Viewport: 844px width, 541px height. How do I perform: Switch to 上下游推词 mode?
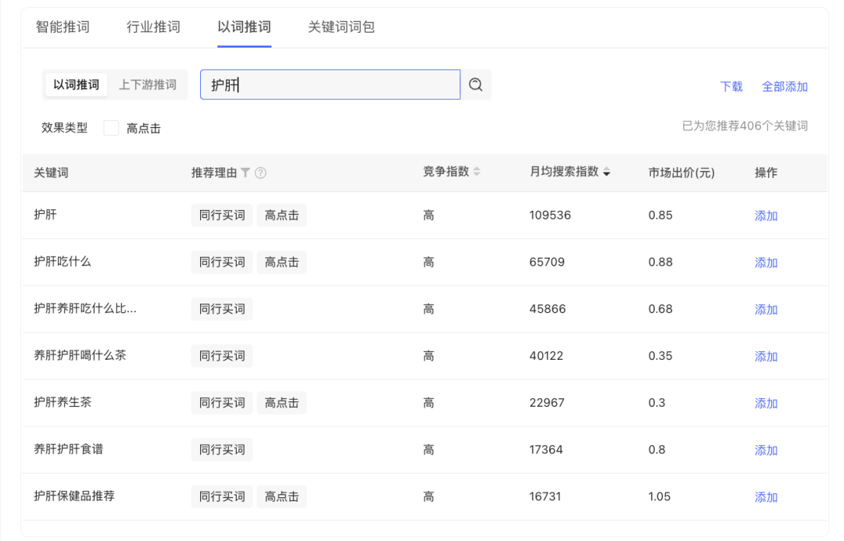tap(148, 84)
